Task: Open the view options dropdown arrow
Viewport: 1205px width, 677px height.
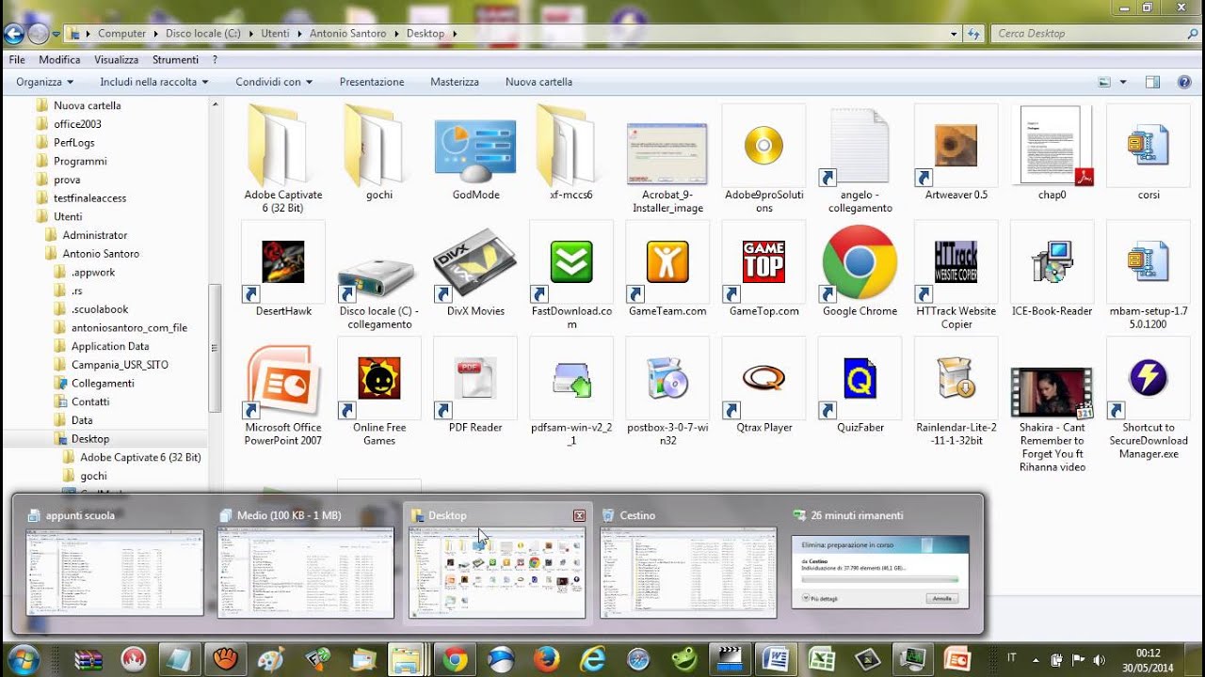Action: coord(1123,82)
